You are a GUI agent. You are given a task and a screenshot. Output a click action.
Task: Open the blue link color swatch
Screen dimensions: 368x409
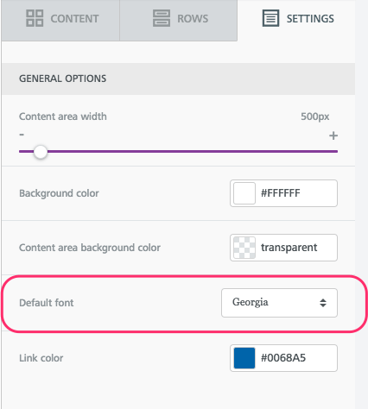click(244, 358)
